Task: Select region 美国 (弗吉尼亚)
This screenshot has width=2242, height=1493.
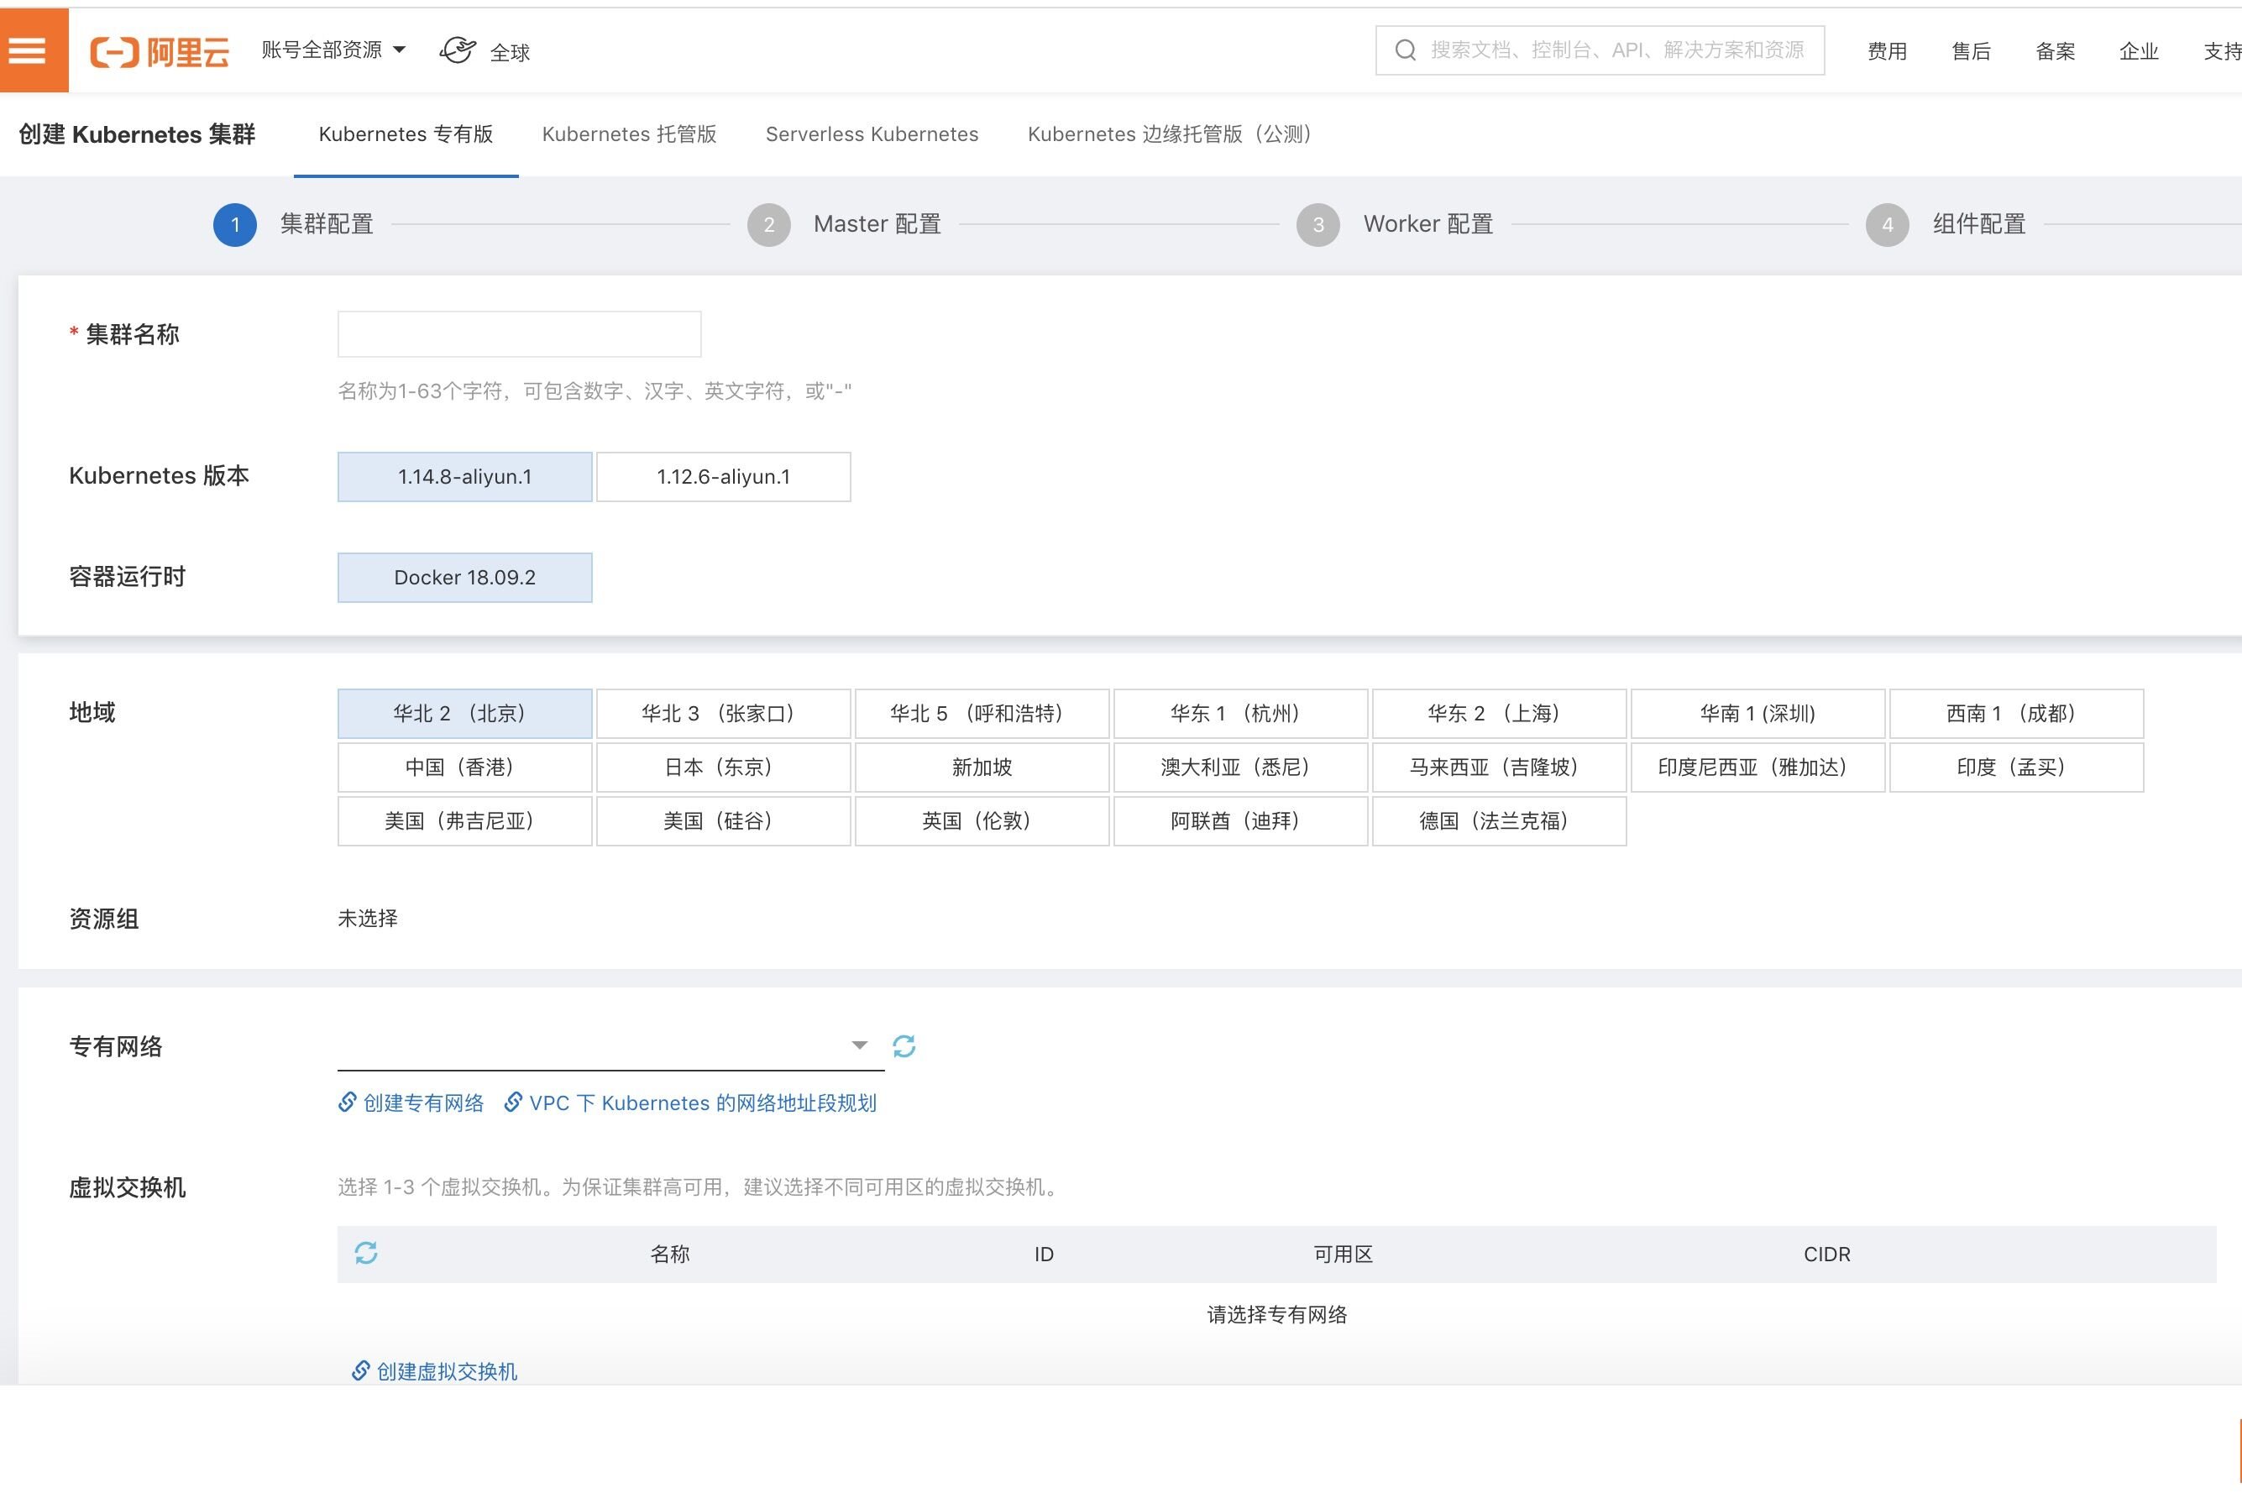Action: [464, 820]
